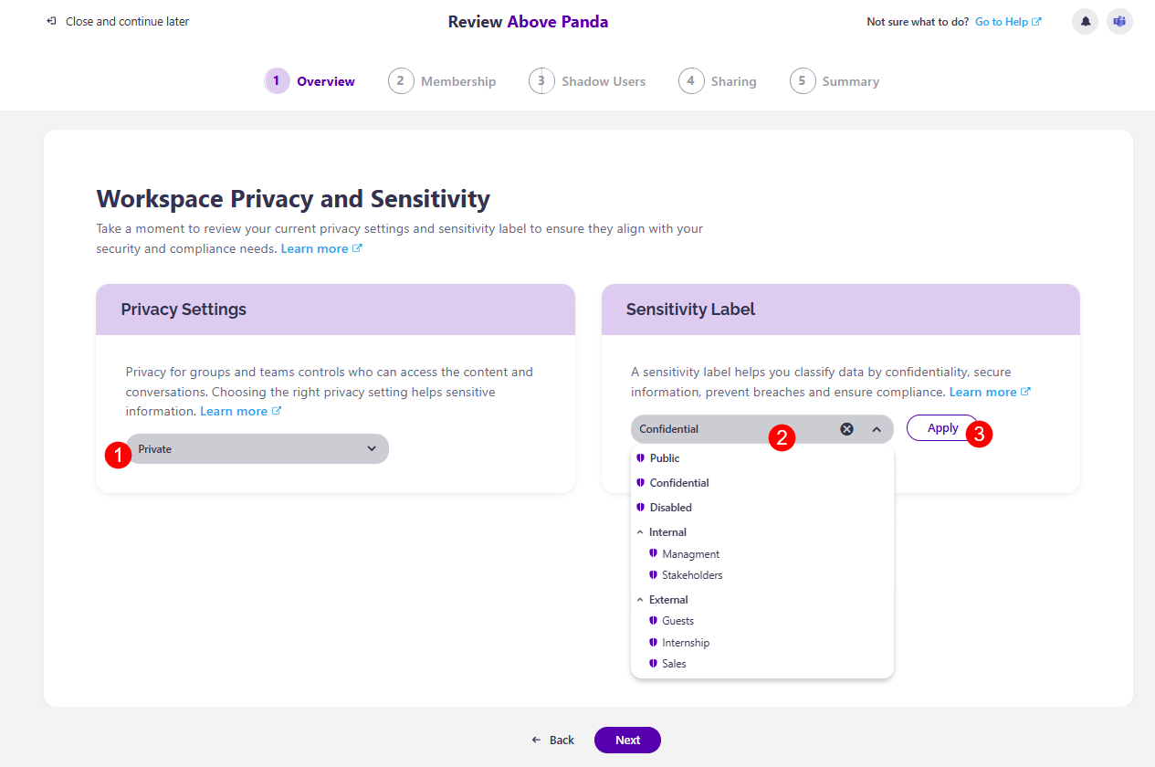Collapse the Internal label group
The width and height of the screenshot is (1155, 767).
tap(639, 531)
